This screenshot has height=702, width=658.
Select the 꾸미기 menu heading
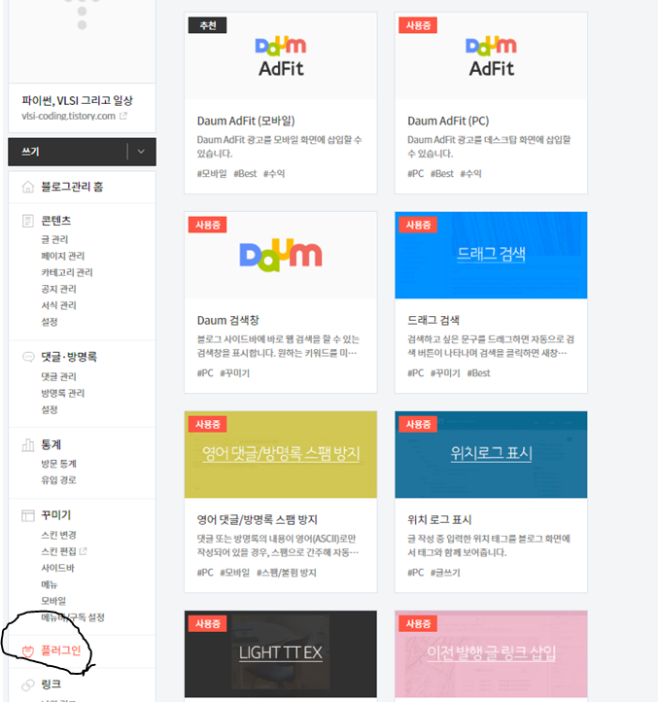(x=56, y=515)
